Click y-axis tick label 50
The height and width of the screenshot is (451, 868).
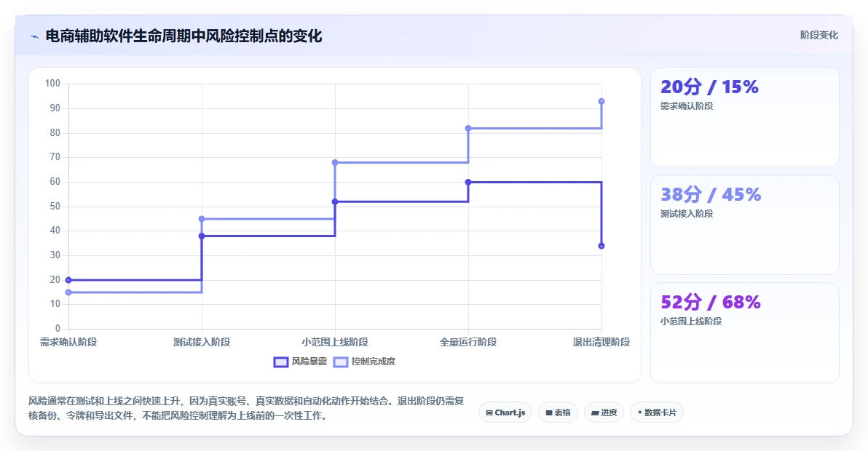[x=55, y=206]
